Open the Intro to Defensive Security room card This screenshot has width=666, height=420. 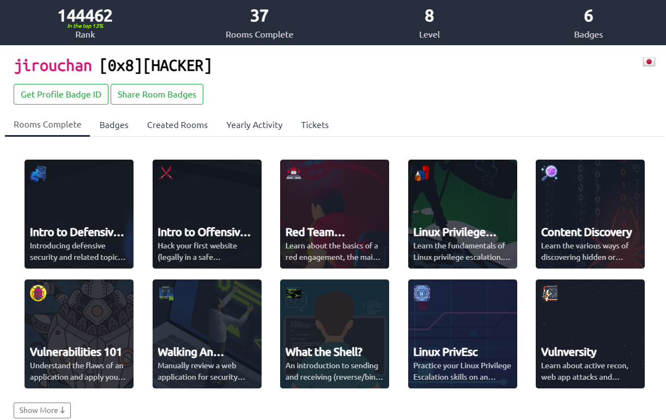click(79, 214)
